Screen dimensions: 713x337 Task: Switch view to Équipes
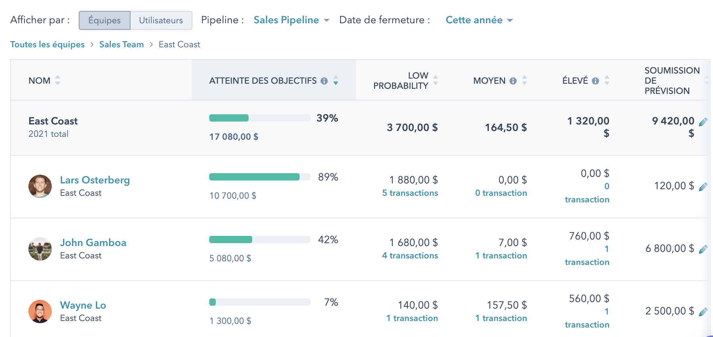[105, 20]
